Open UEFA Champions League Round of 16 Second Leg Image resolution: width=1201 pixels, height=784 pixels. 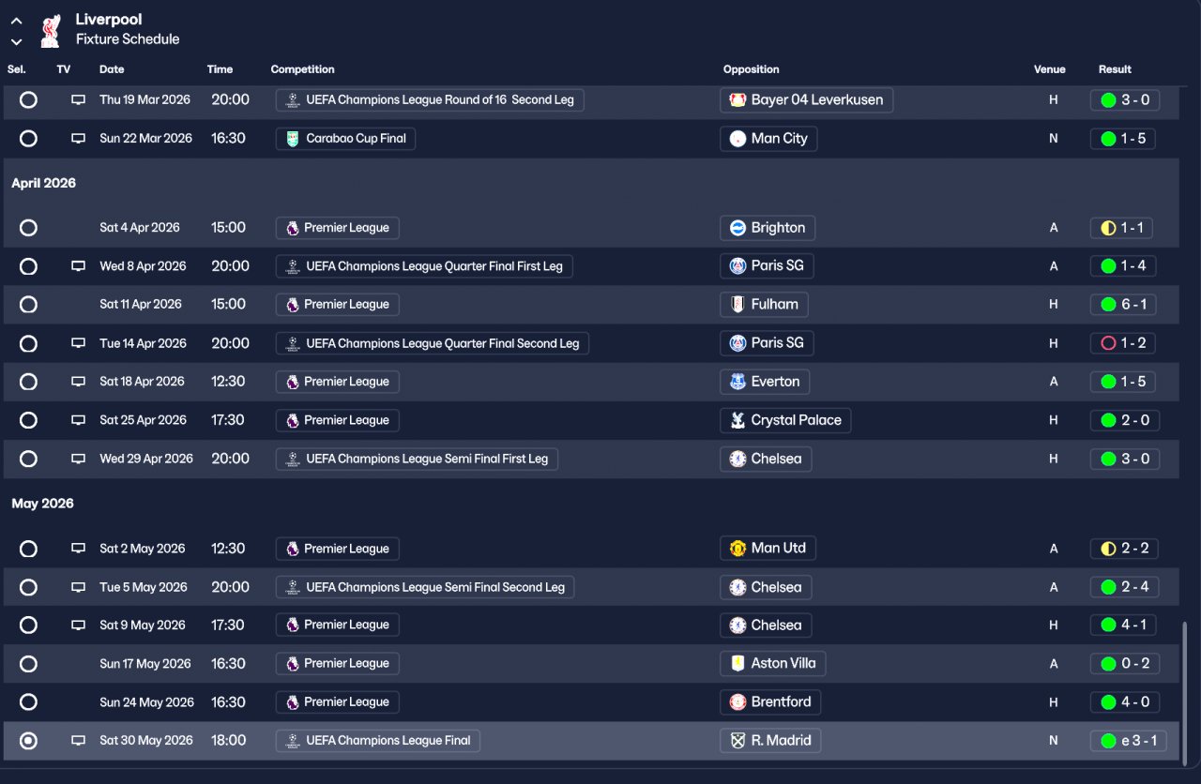(430, 100)
